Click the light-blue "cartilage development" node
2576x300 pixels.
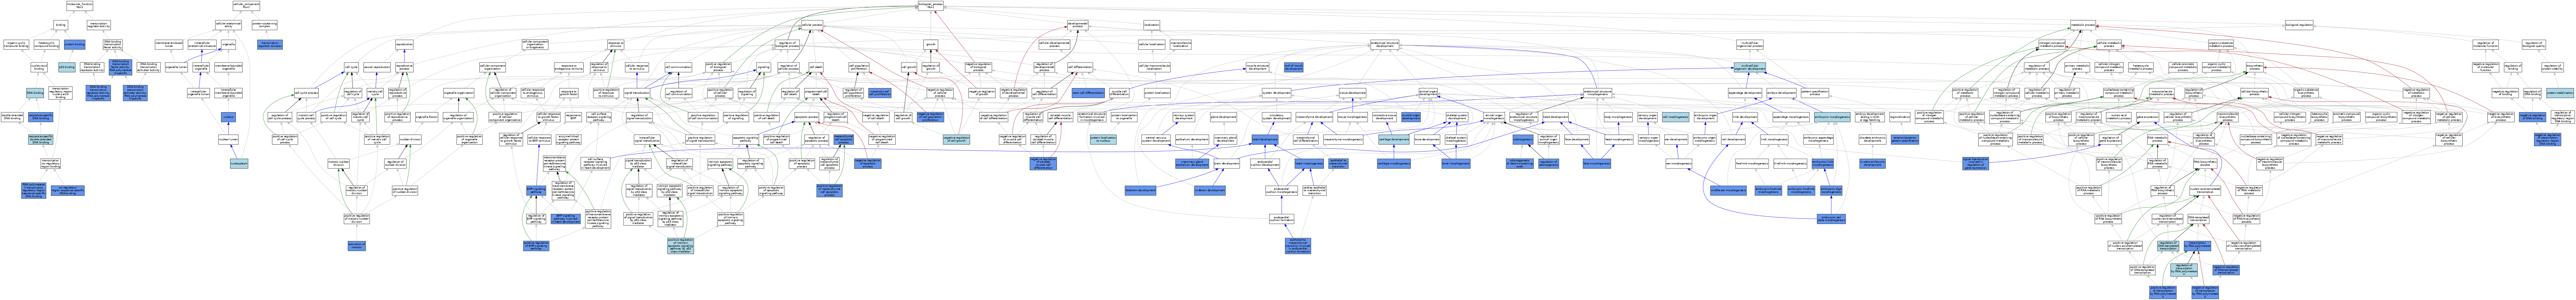1394,140
